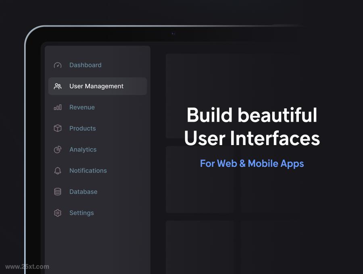Screen dimensions: 363x274
Task: Open the Settings sidebar label
Action: [82, 213]
